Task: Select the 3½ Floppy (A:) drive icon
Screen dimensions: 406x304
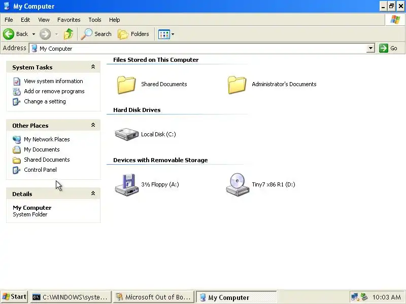Action: 126,184
